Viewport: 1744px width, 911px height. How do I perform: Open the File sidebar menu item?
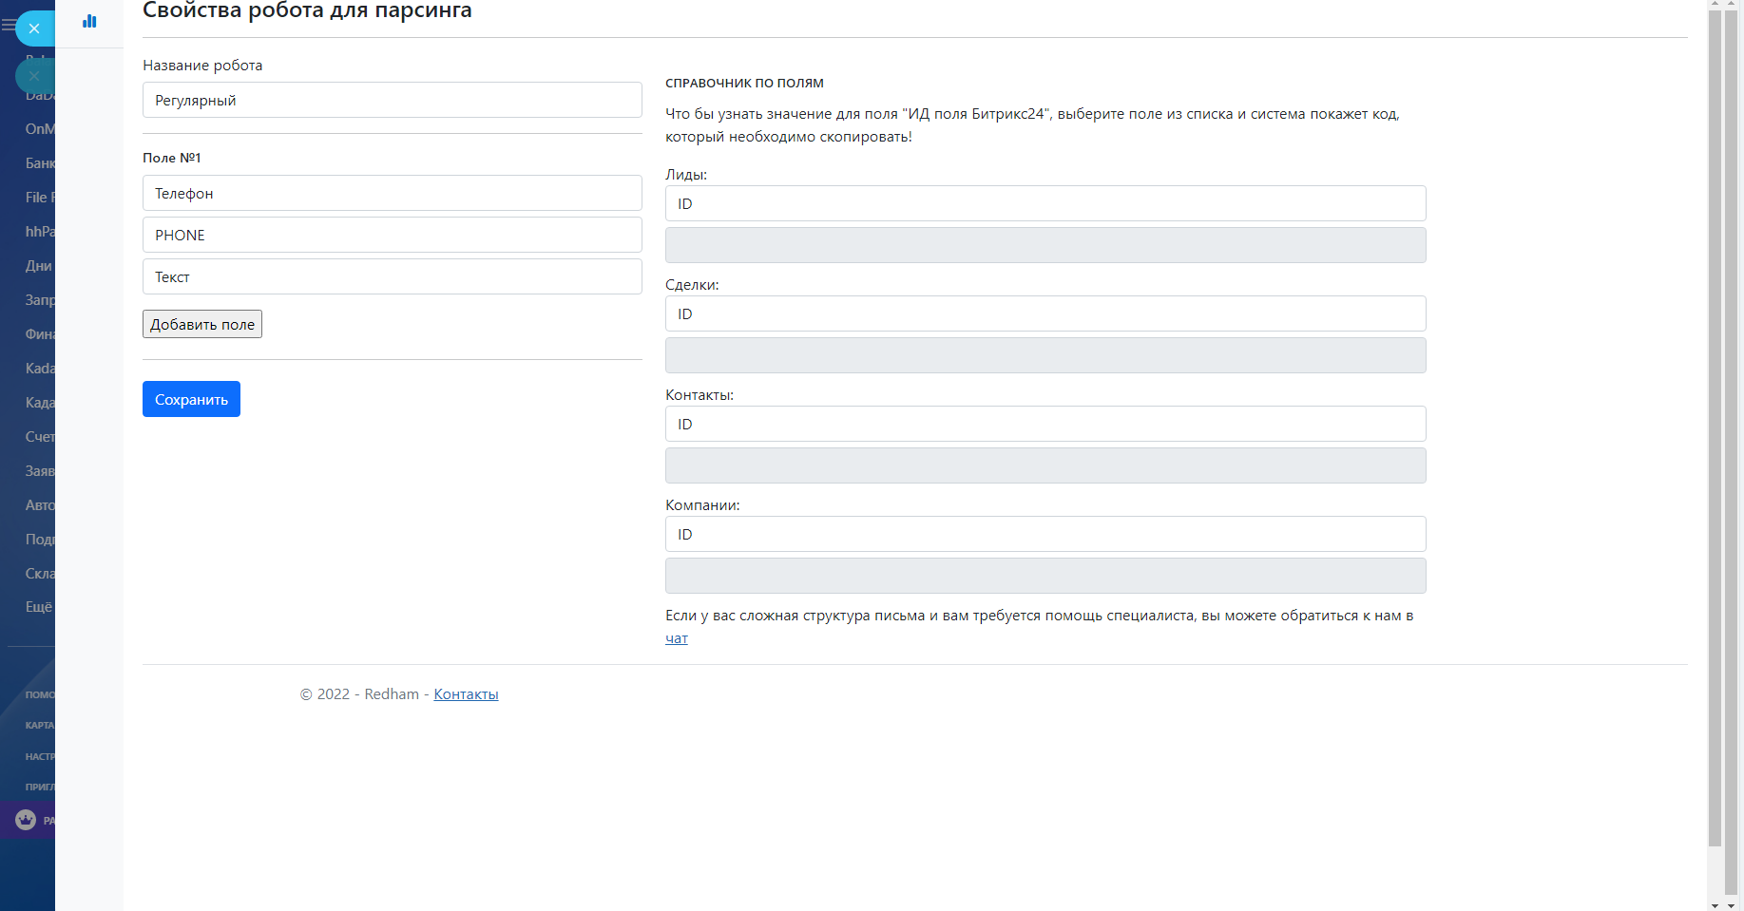(39, 198)
